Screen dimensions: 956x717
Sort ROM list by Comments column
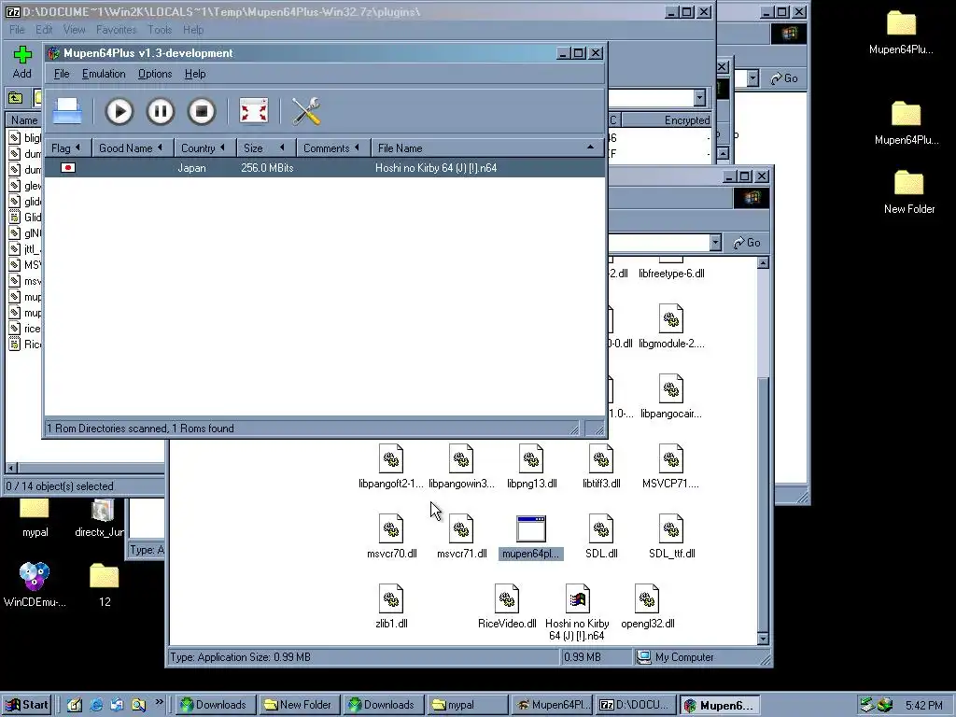[x=333, y=148]
